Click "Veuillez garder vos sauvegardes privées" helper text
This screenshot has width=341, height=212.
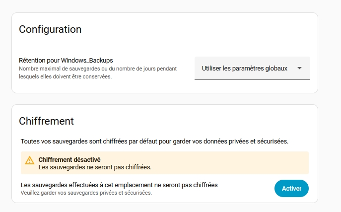click(86, 193)
